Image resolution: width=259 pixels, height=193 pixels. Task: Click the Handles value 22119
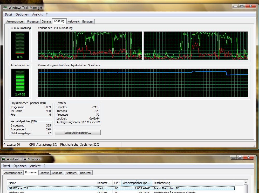point(95,107)
